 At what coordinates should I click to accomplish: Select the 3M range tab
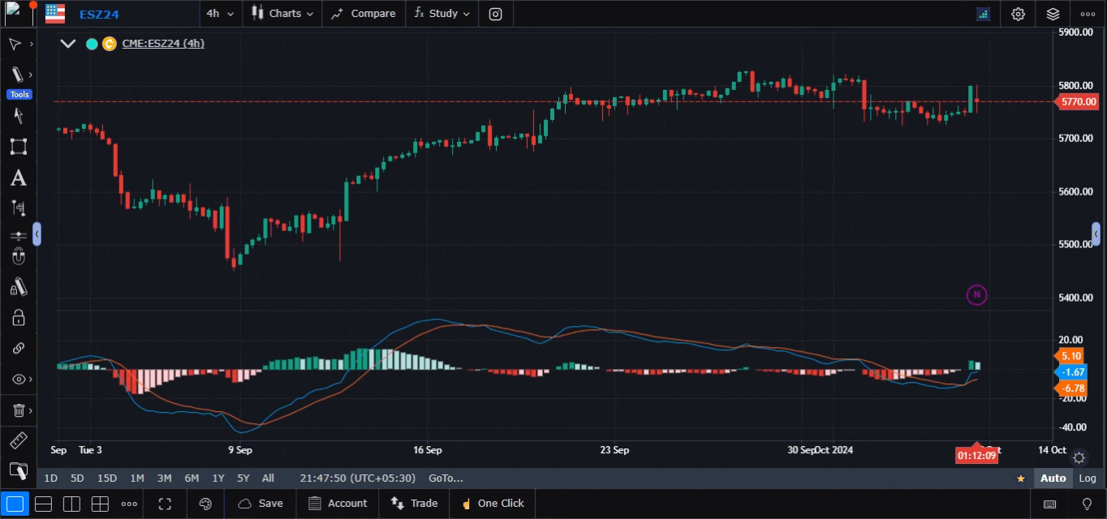(164, 478)
